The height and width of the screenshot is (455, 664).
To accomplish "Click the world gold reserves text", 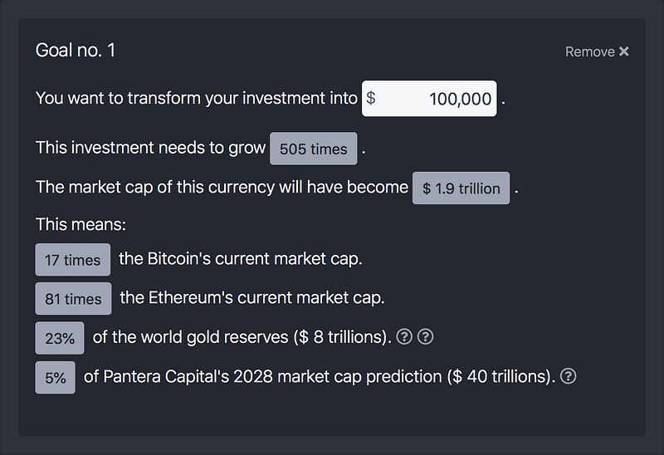I will 242,337.
